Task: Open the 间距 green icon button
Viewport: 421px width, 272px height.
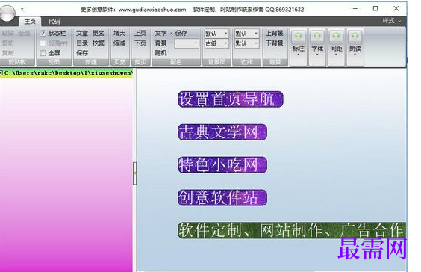Action: [x=336, y=47]
